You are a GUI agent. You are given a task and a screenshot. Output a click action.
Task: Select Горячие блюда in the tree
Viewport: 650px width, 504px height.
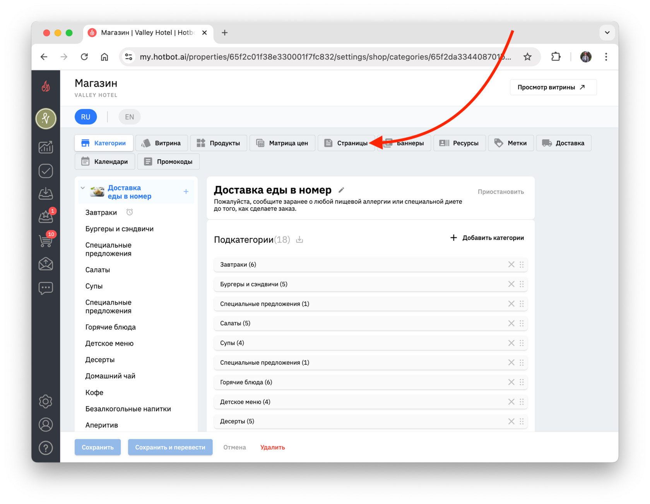click(110, 327)
